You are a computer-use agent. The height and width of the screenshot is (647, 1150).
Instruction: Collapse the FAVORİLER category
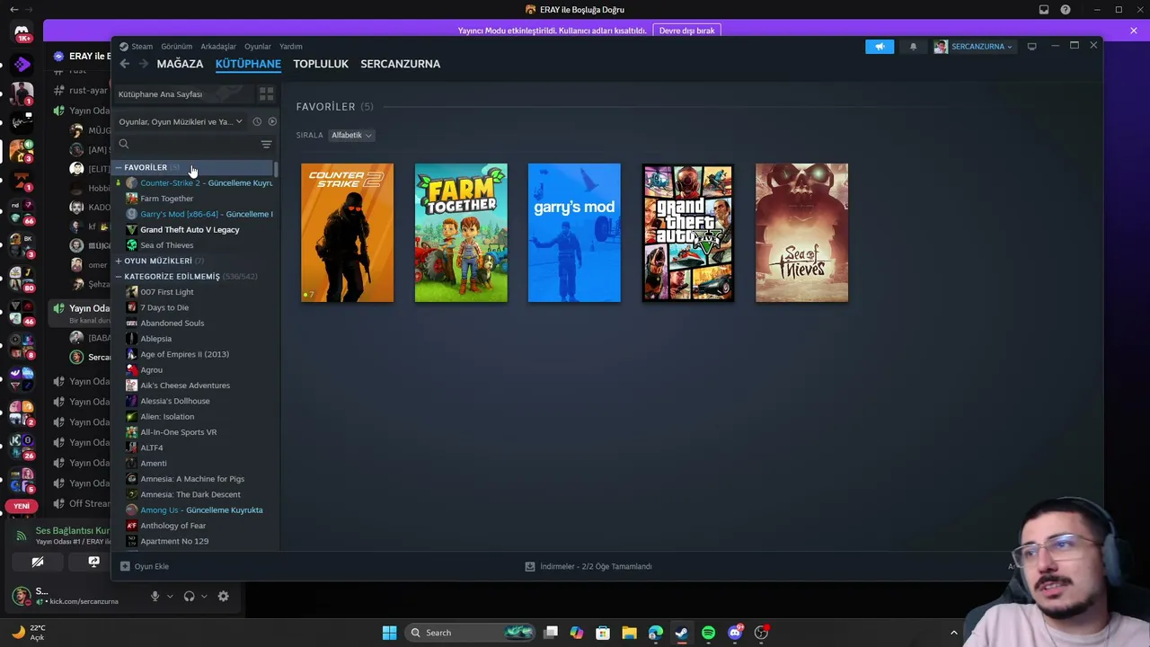118,168
